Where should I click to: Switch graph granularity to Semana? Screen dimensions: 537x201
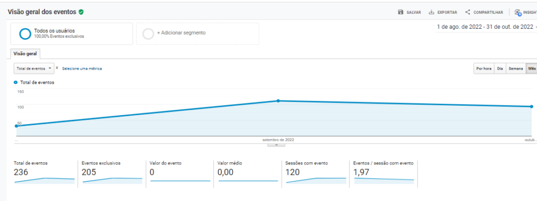click(516, 69)
